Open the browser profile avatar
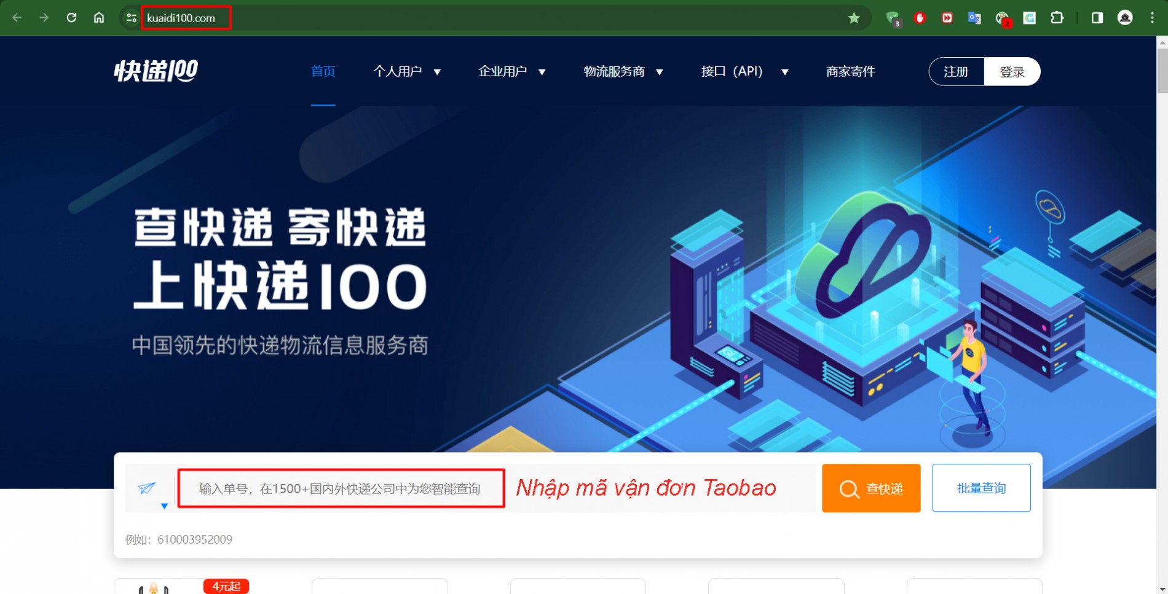 click(x=1125, y=18)
